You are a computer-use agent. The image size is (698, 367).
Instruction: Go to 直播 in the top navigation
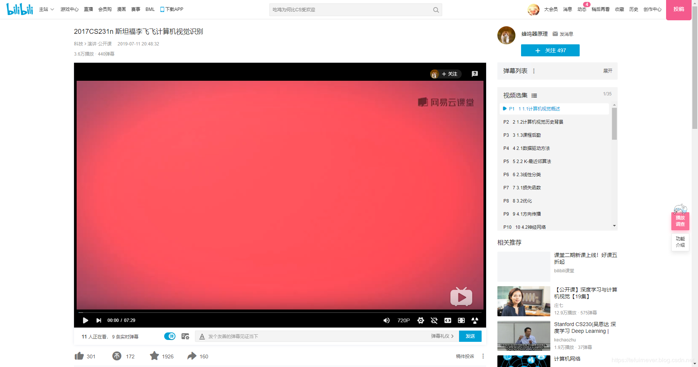(x=88, y=9)
